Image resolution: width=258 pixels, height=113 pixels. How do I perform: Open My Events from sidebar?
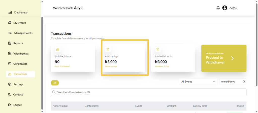tap(19, 23)
